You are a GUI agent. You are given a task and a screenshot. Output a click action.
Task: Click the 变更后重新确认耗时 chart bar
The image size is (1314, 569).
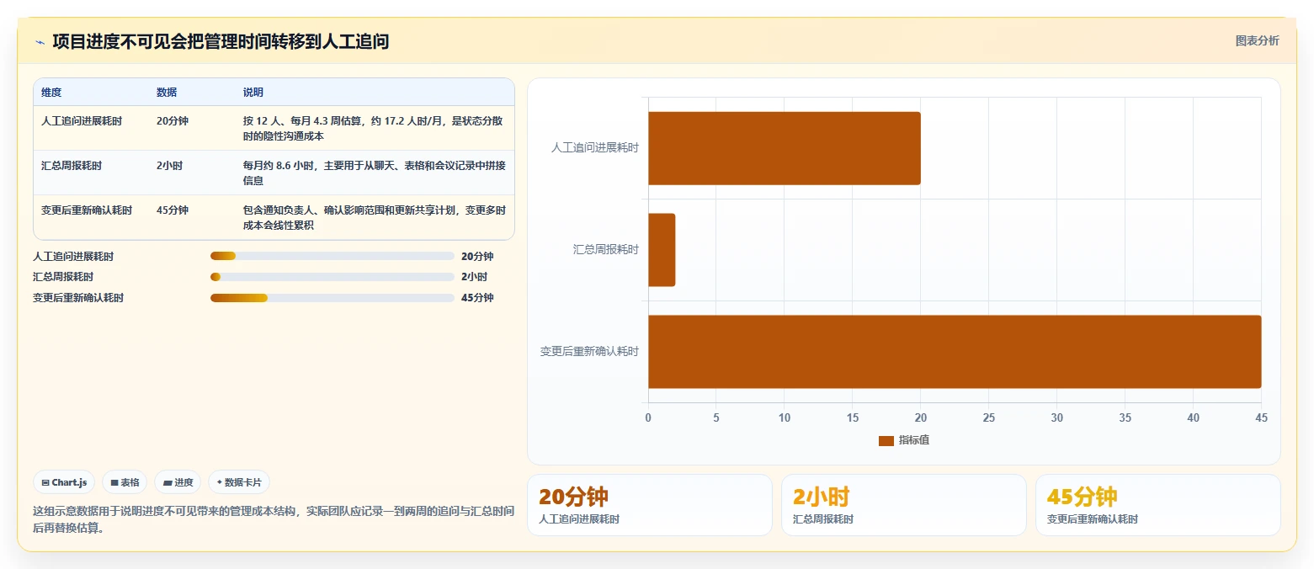955,352
